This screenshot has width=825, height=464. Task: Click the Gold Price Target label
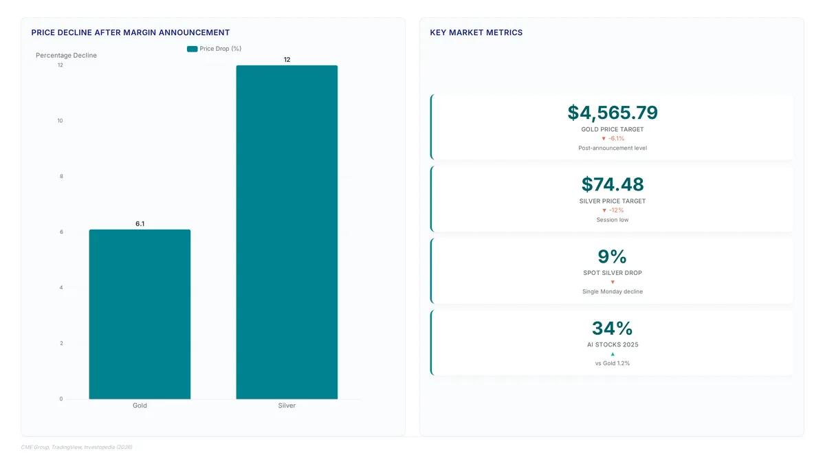(x=613, y=129)
